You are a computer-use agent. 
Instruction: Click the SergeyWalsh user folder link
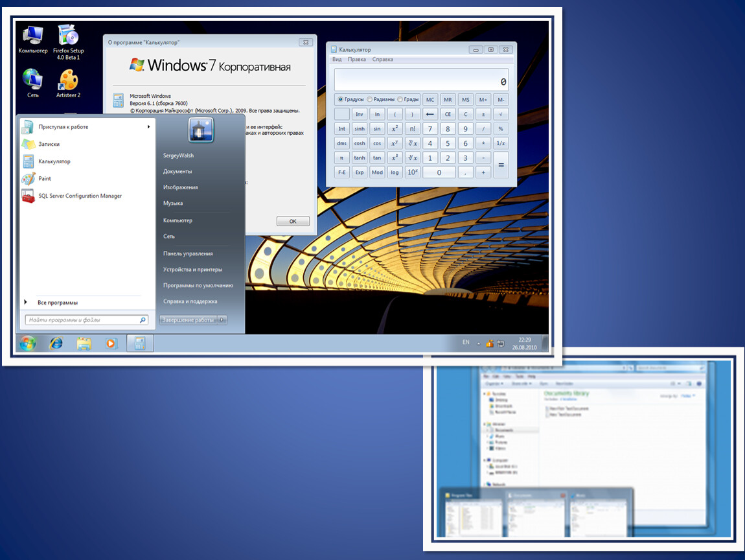(x=178, y=156)
